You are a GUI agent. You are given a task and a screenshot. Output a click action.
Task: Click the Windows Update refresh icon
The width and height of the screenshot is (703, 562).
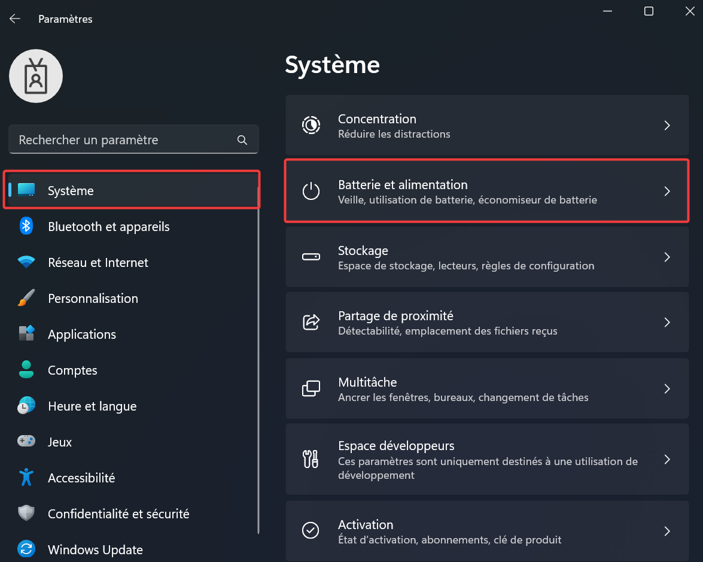point(26,549)
